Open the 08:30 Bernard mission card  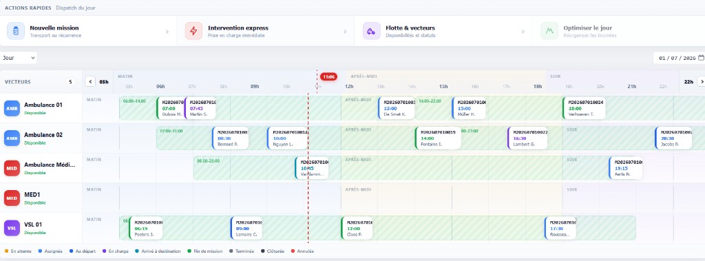tap(231, 138)
